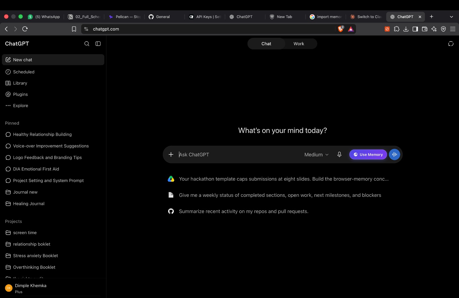Screen dimensions: 459x298
Task: Open the Library sidebar item
Action: (x=53, y=83)
